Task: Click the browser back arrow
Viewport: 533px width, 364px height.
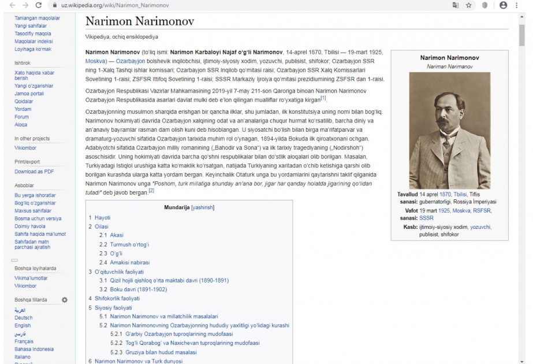Action: tap(12, 5)
